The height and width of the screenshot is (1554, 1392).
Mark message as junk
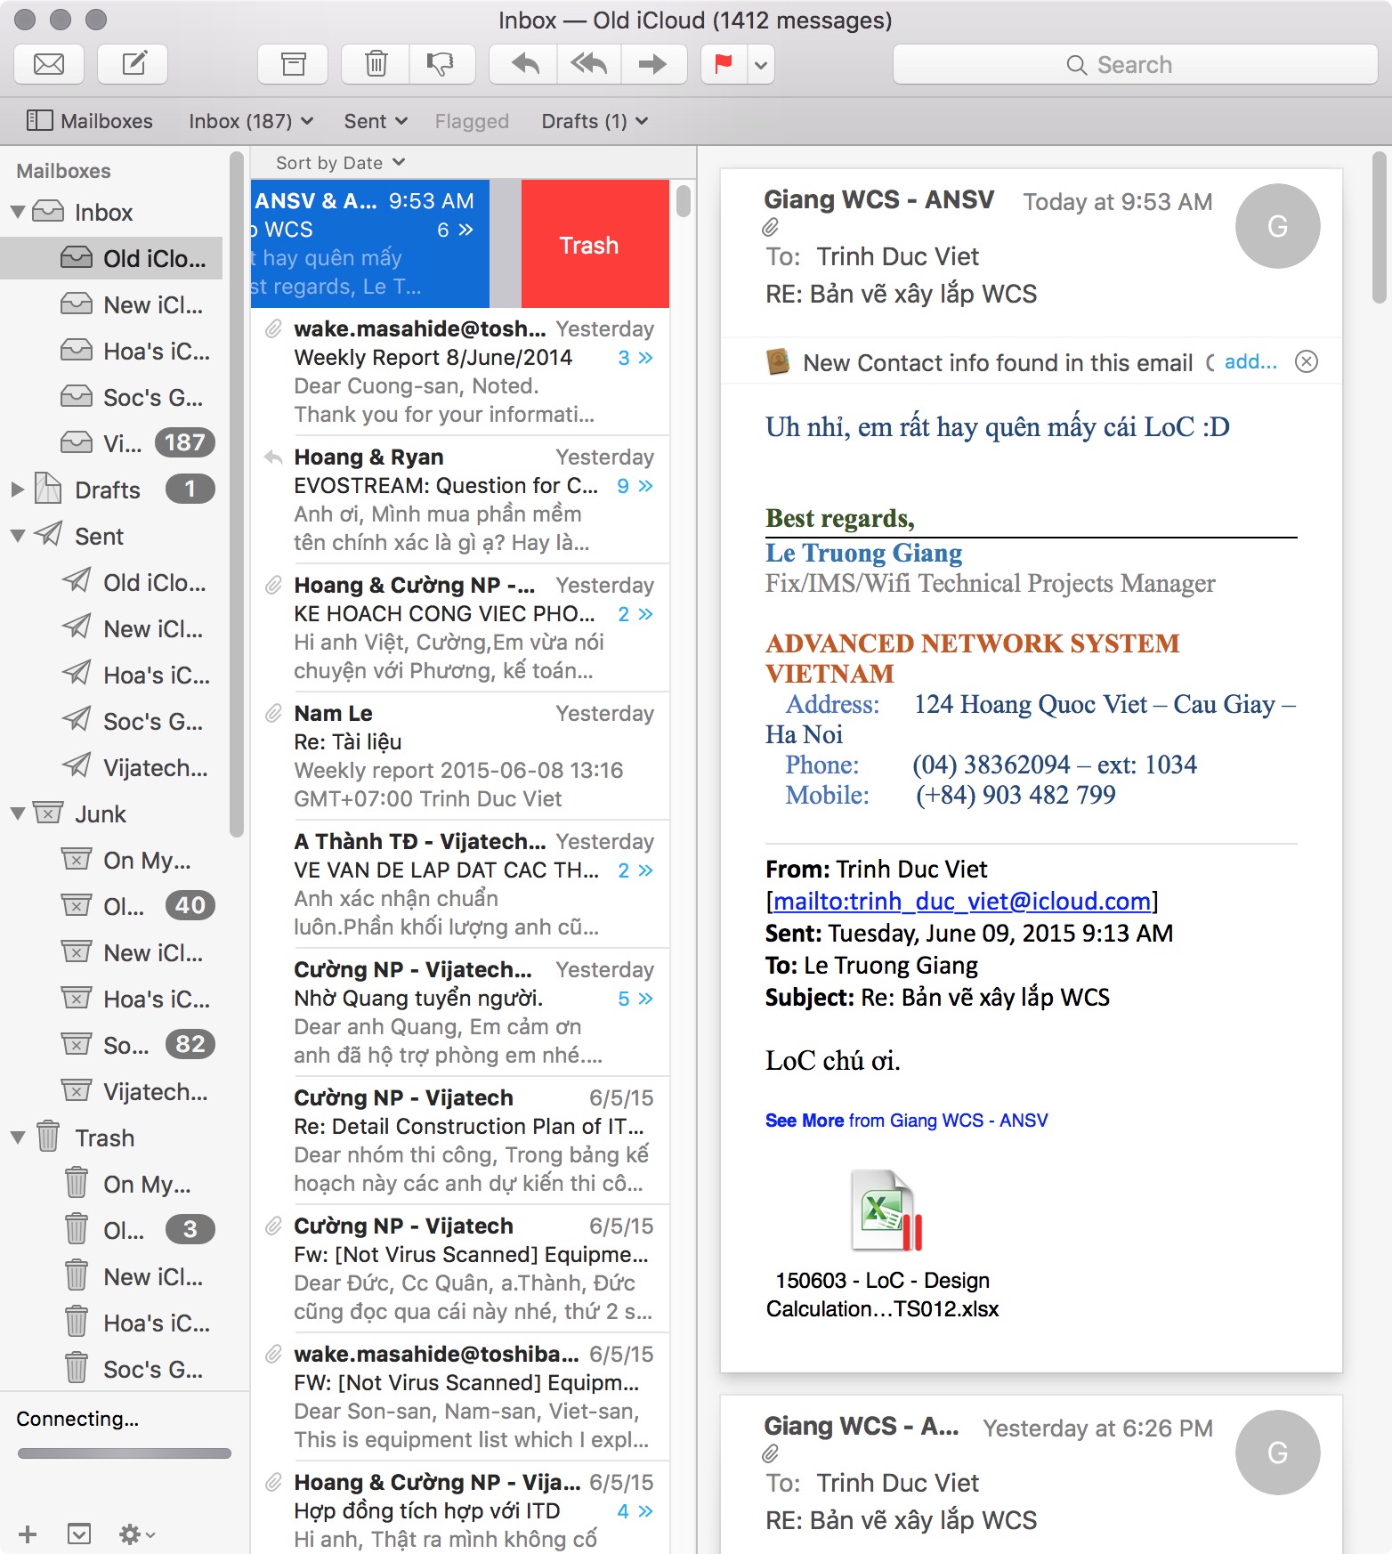(x=441, y=64)
